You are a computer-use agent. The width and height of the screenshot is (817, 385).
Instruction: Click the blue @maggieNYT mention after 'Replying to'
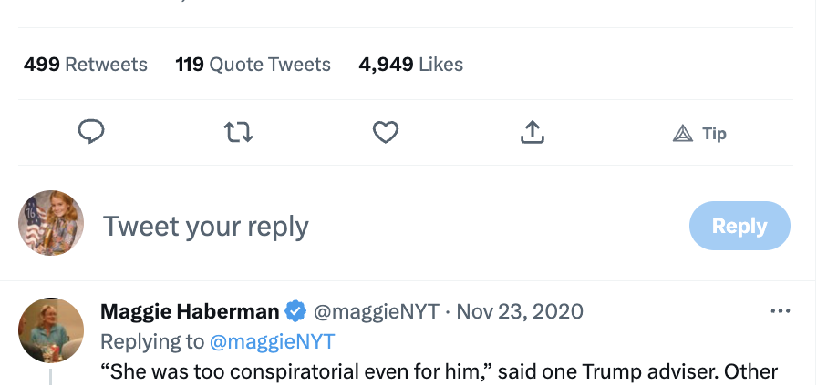pos(273,341)
